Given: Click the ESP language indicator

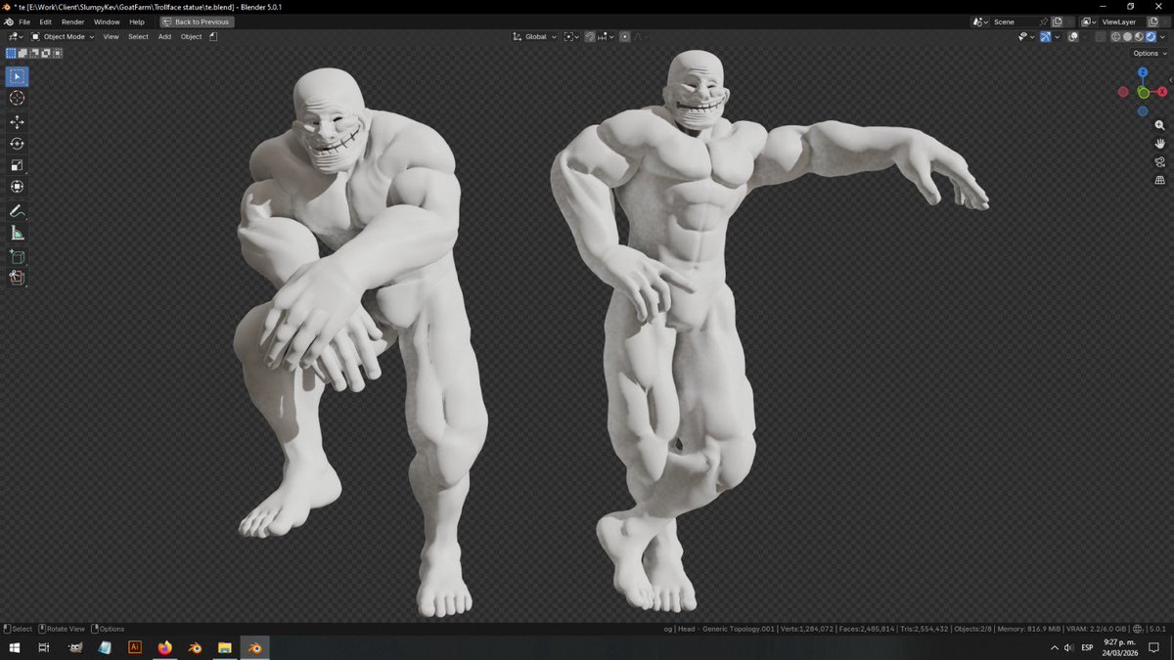Looking at the screenshot, I should click(x=1087, y=647).
